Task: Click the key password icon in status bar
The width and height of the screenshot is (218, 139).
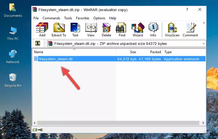Action: pos(40,130)
